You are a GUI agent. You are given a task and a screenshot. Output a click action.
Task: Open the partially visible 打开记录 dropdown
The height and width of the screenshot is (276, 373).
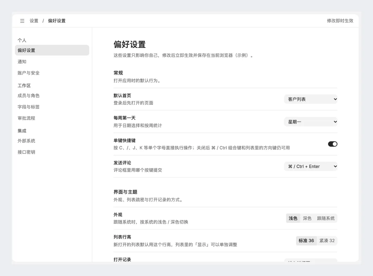coord(311,260)
